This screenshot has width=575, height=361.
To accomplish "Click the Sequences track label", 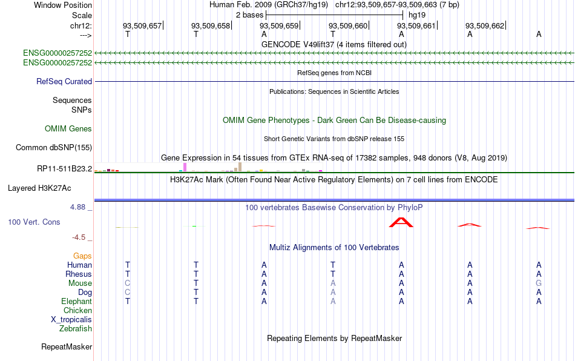I will pos(72,100).
